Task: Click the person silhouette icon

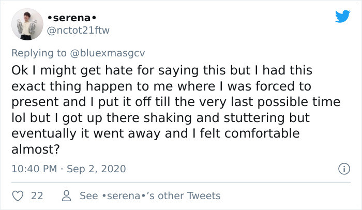Action: [67, 196]
